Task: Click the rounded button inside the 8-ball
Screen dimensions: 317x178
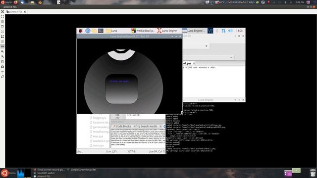Action: [x=121, y=89]
